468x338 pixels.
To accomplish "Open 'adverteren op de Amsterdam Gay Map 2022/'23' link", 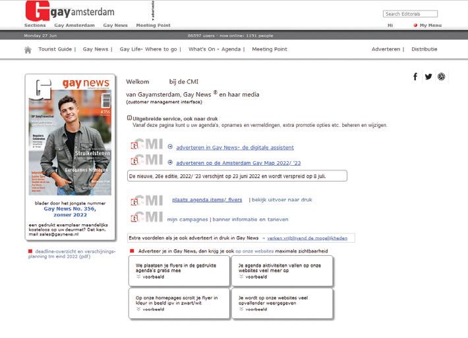I will coord(238,163).
